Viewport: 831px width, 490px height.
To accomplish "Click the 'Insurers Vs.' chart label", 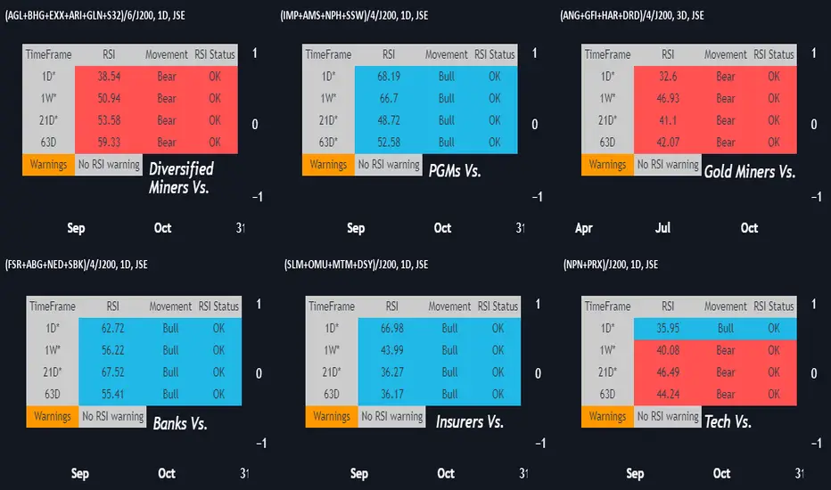I will pyautogui.click(x=470, y=421).
